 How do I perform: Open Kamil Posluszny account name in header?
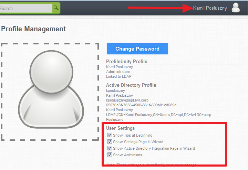pos(210,8)
